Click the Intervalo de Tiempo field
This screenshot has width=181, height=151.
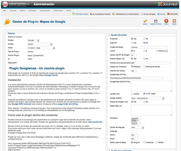coord(134,71)
